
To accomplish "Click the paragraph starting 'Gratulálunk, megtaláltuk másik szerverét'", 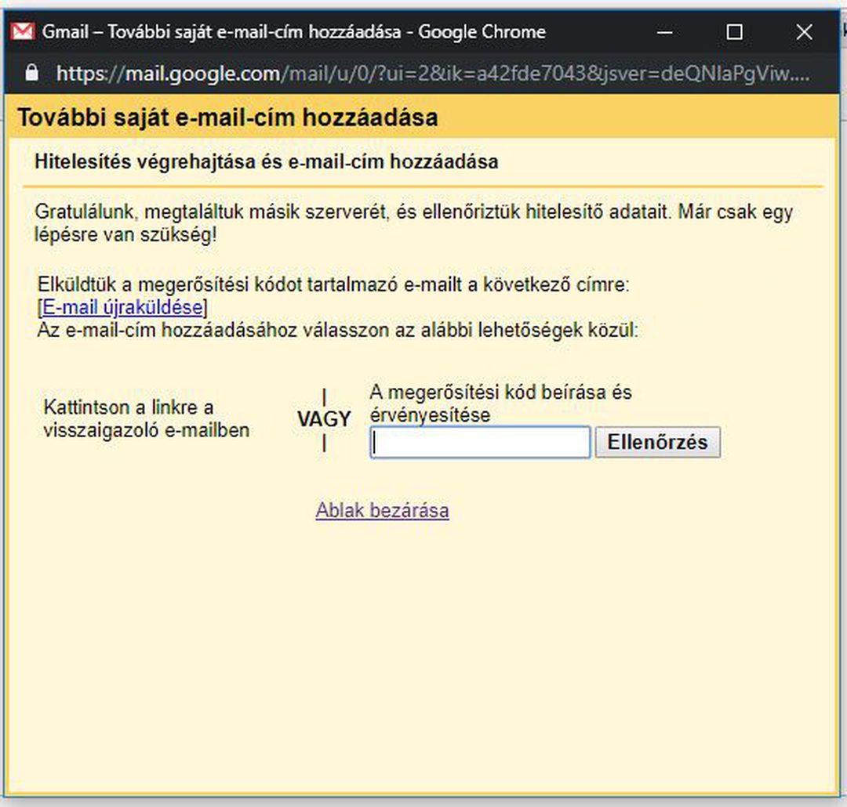I will pos(413,223).
